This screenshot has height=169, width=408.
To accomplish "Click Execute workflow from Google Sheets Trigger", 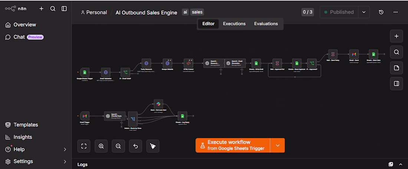I will 233,145.
